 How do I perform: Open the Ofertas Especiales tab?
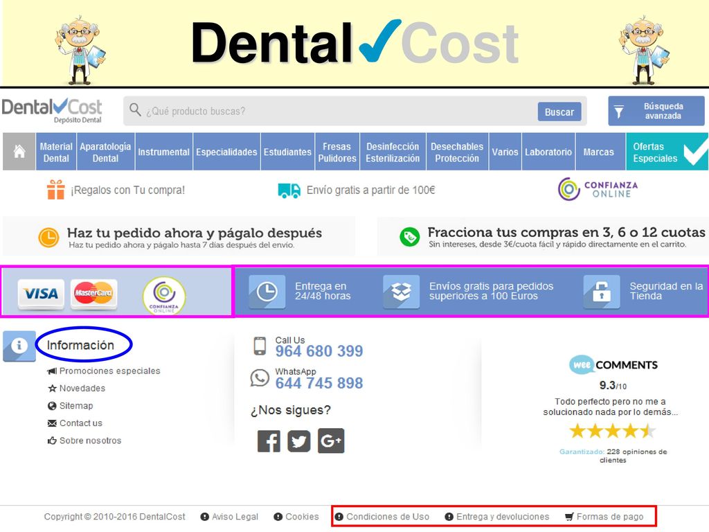667,152
